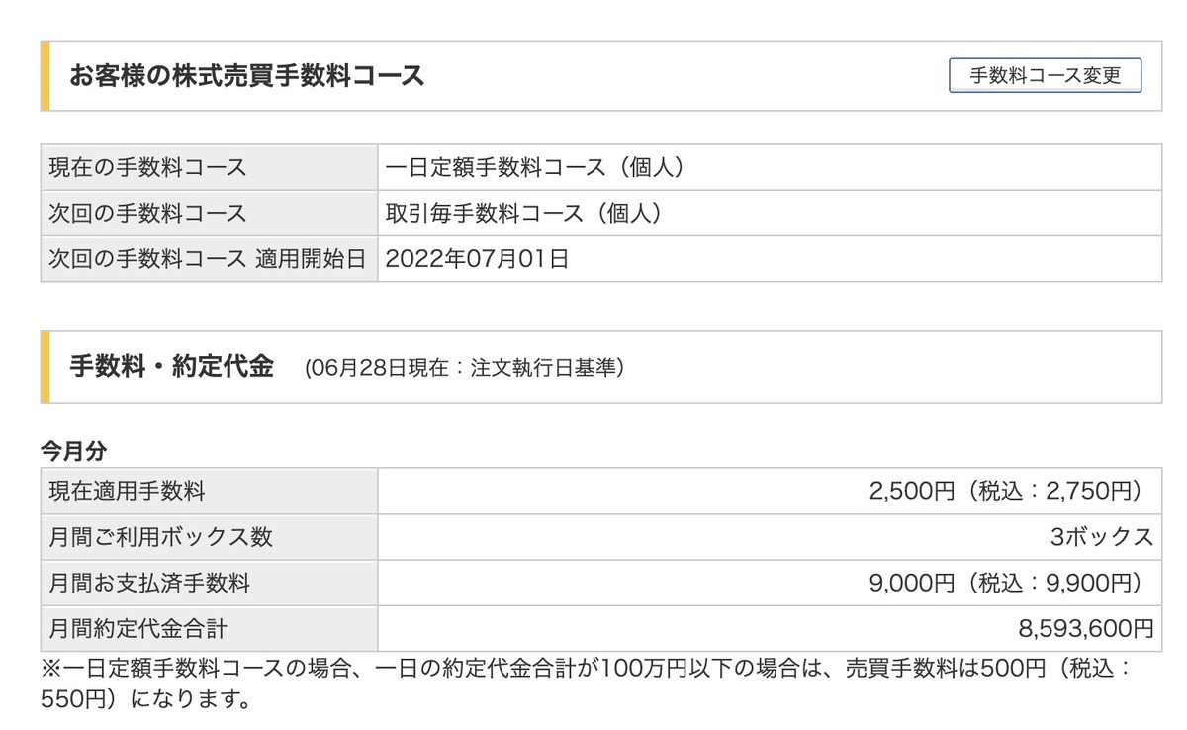Click the 06月28日現在 order basis note
Viewport: 1187px width, 730px height.
(x=464, y=368)
